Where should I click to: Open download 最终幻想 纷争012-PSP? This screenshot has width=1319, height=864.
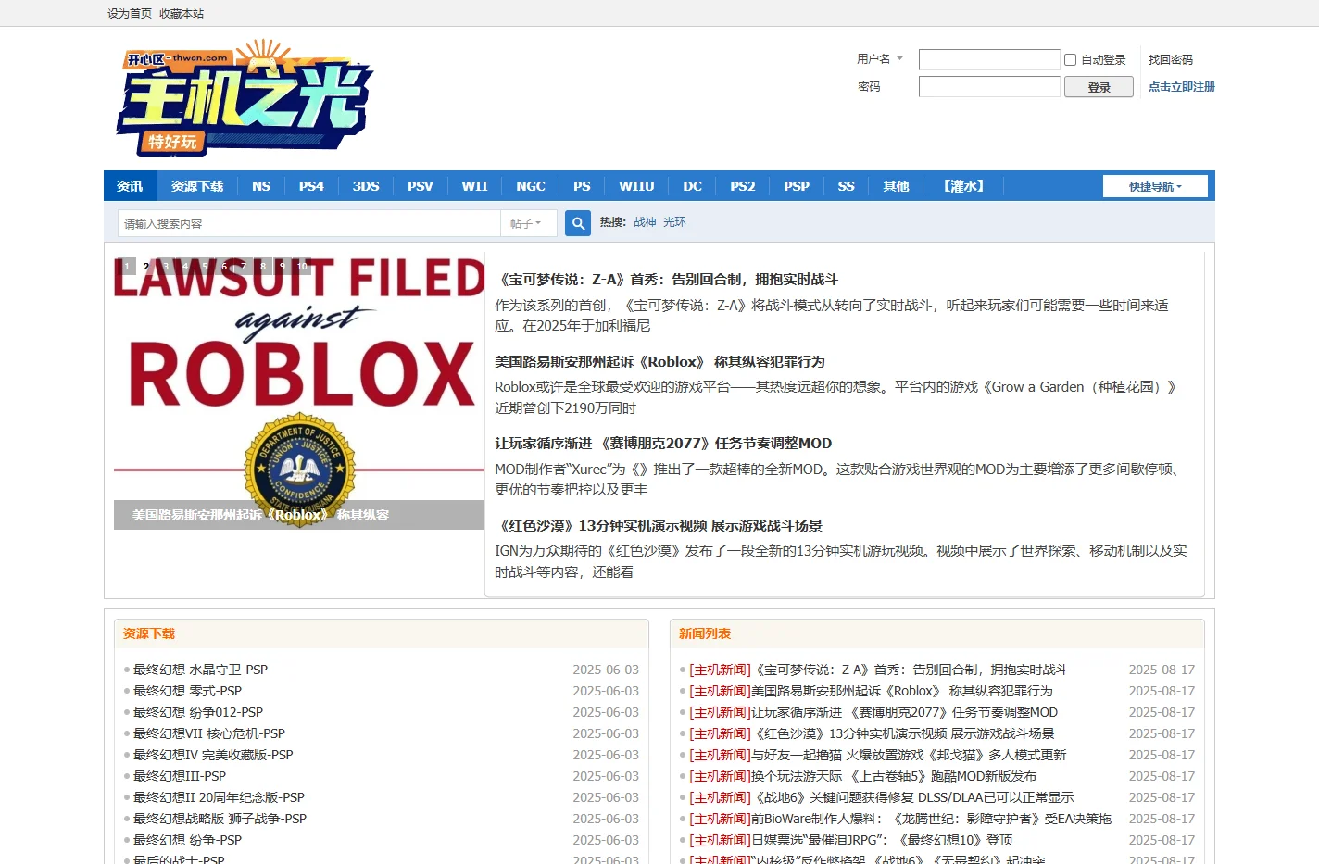(x=198, y=712)
